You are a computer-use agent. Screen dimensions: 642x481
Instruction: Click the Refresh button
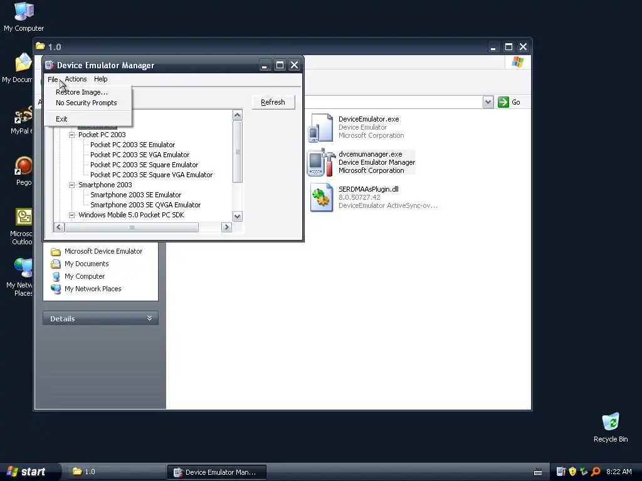pyautogui.click(x=273, y=102)
